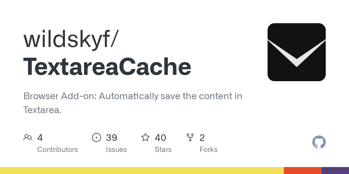349x174 pixels.
Task: Select the Issues label
Action: (x=116, y=150)
